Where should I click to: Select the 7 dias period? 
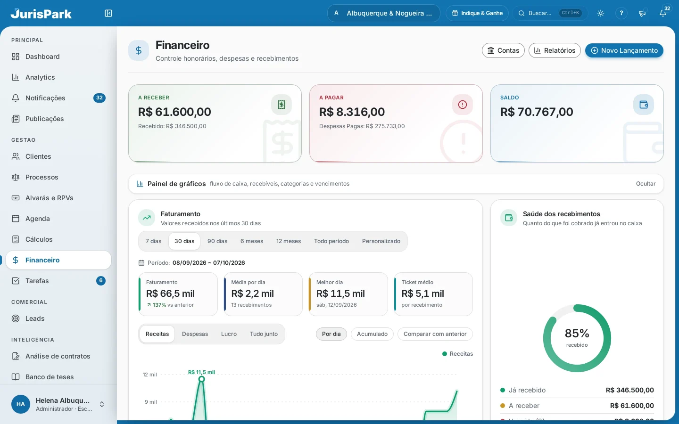point(153,241)
